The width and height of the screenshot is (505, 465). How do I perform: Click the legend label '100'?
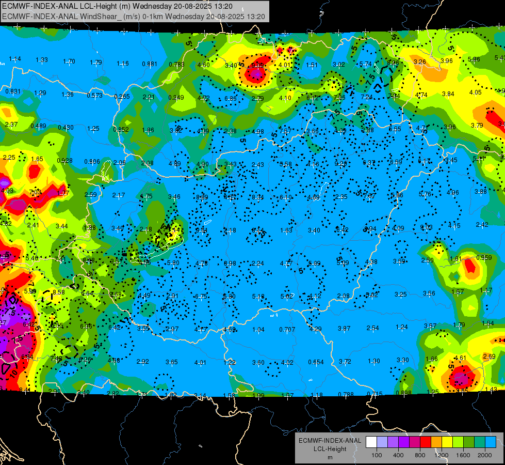point(377,455)
